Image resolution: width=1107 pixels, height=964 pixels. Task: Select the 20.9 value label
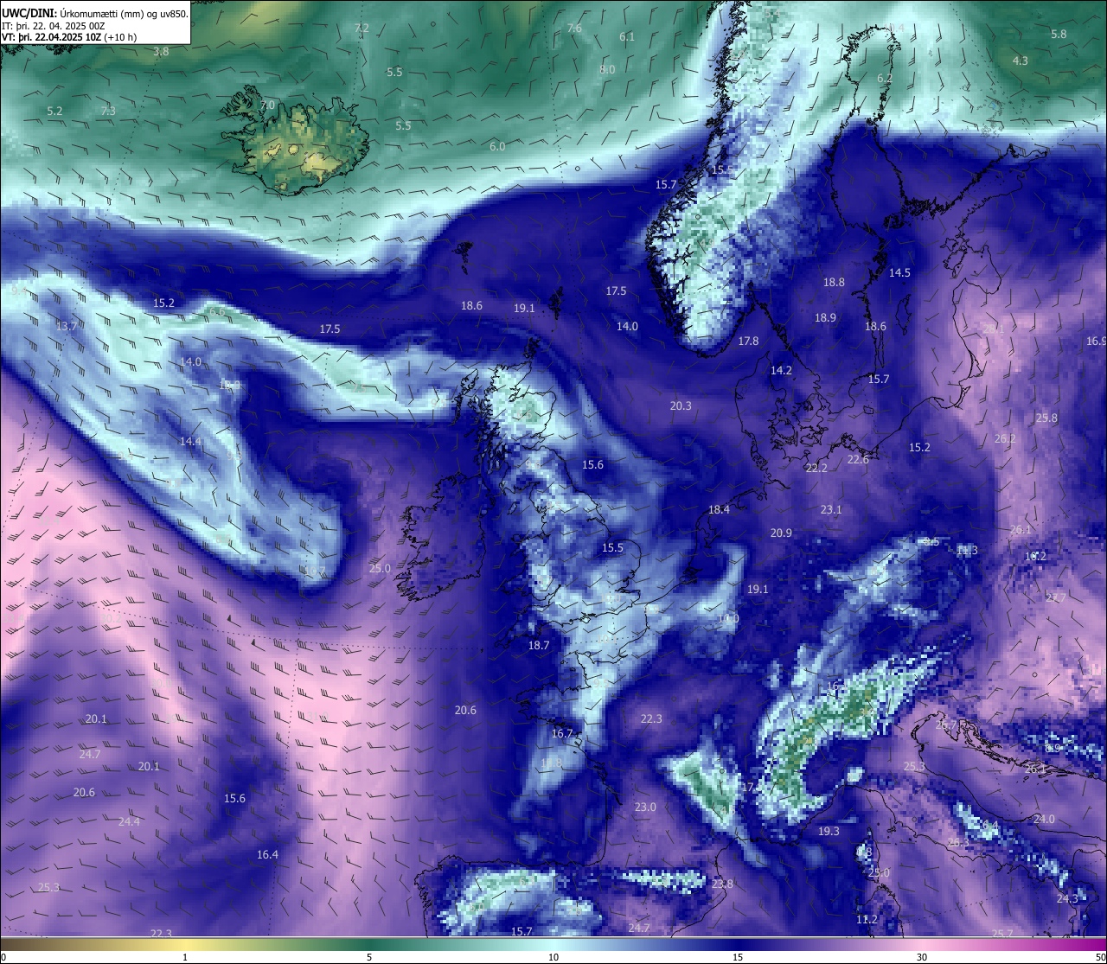pyautogui.click(x=781, y=533)
